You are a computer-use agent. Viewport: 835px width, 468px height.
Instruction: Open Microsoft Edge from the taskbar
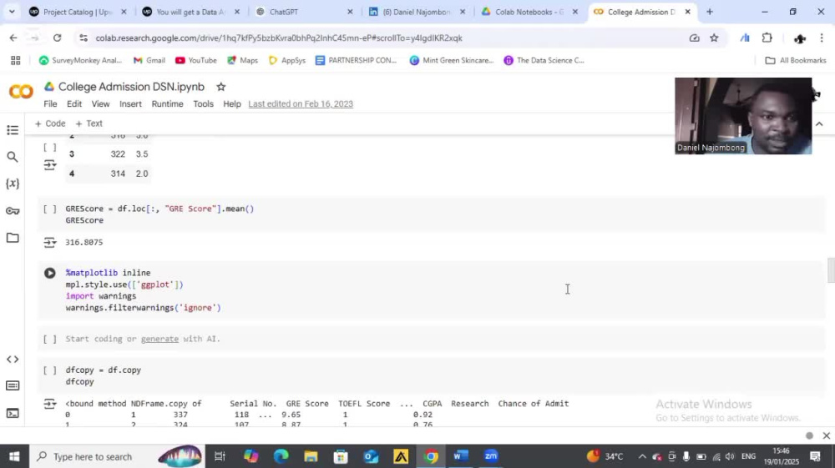pos(281,456)
